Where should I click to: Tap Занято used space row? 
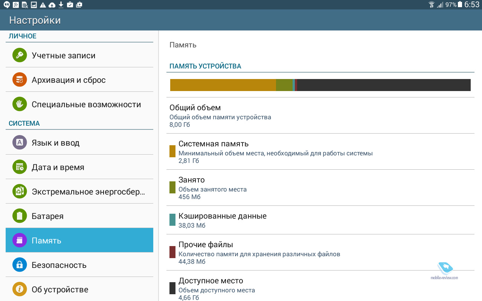(320, 188)
